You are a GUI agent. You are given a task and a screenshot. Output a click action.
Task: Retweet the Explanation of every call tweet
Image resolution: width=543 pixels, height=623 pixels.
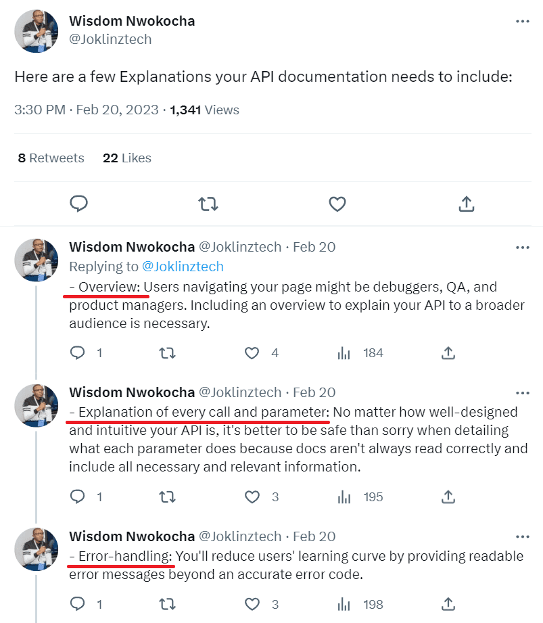[166, 497]
